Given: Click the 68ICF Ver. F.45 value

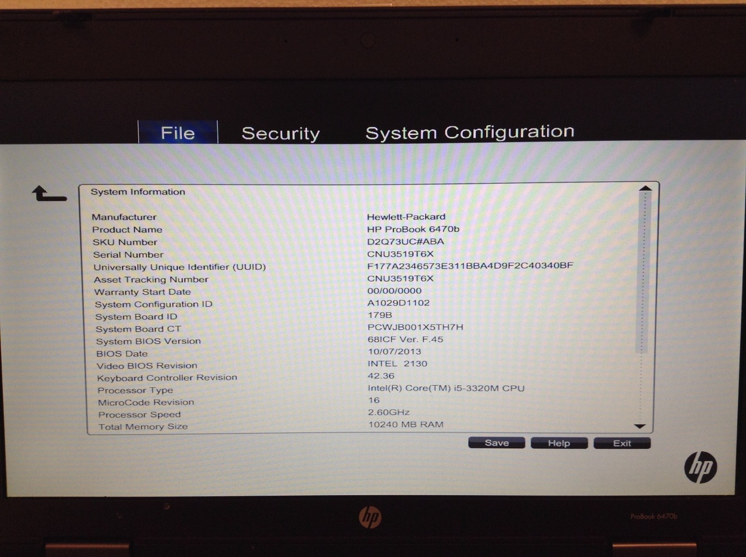Looking at the screenshot, I should coord(405,339).
